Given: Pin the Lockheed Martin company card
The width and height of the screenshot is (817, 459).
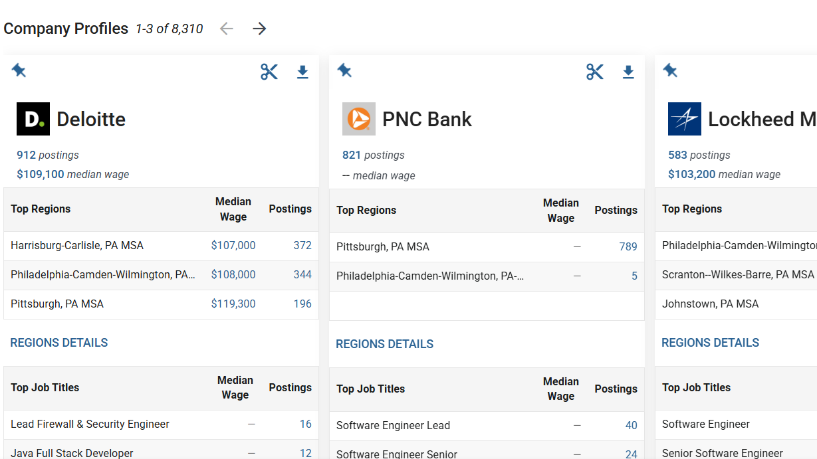Looking at the screenshot, I should [670, 70].
